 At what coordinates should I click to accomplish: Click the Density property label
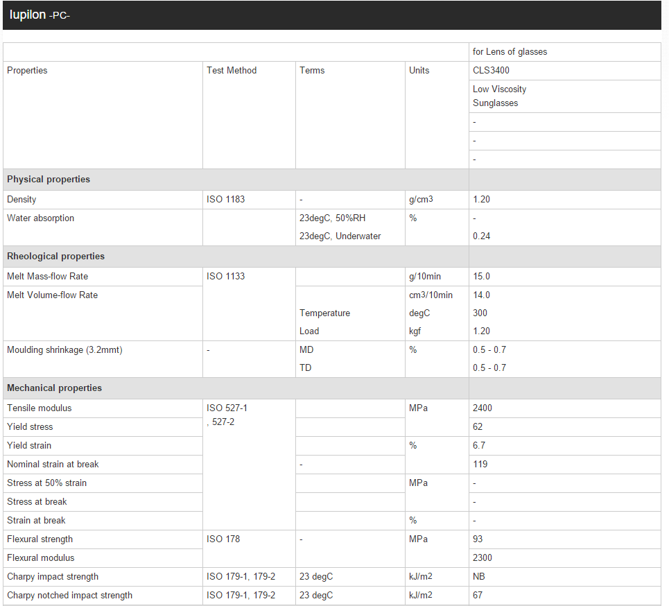(x=21, y=199)
